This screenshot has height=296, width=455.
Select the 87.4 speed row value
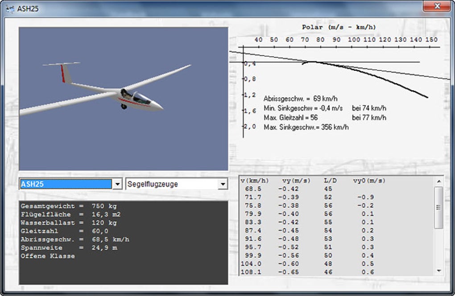[253, 230]
